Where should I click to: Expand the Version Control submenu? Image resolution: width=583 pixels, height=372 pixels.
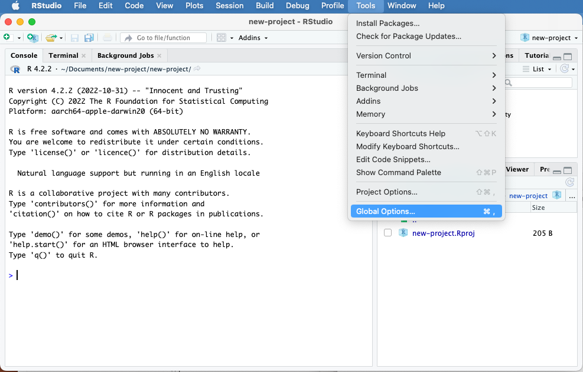[426, 55]
